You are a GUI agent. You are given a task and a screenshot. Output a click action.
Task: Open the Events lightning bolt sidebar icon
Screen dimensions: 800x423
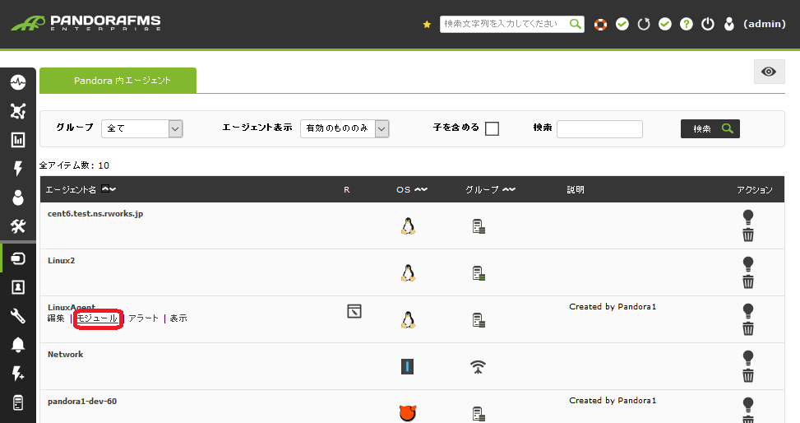(18, 168)
